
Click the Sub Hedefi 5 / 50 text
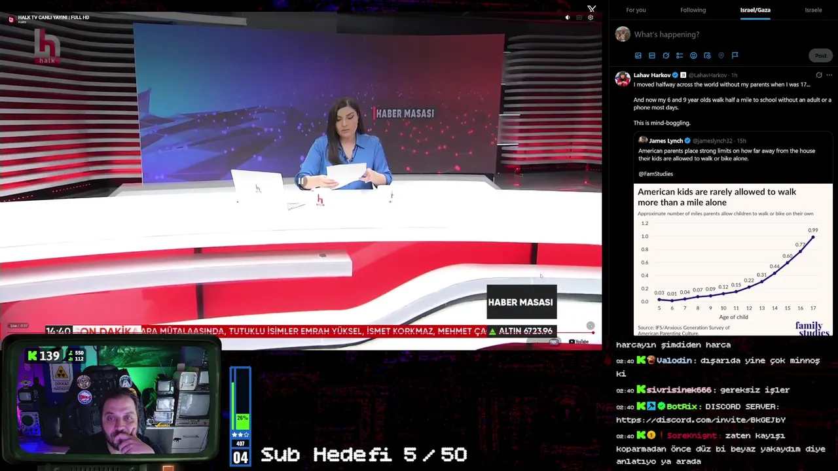coord(364,455)
